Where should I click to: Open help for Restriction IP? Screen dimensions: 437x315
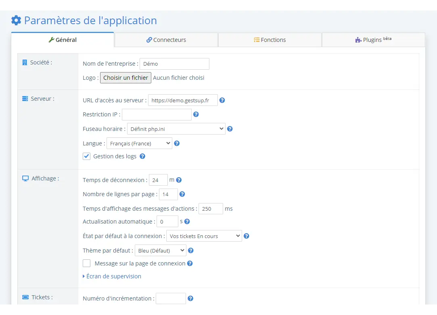(x=196, y=114)
